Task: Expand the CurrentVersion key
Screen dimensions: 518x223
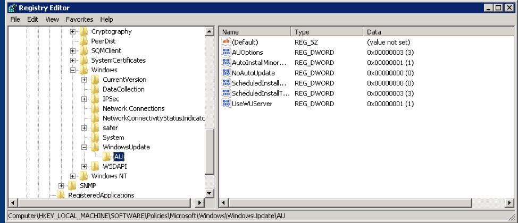Action: point(84,80)
